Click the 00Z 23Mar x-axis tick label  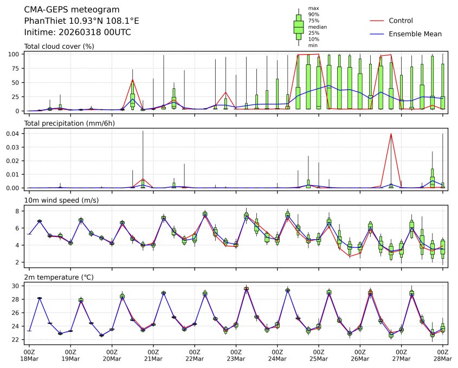236,355
